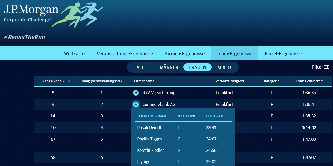Select the MÄNNER category filter
The image size is (333, 166).
pyautogui.click(x=169, y=67)
